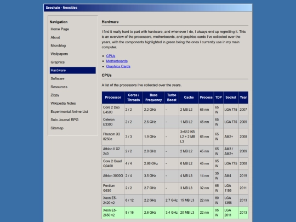
Task: Click the Hardware section heading
Action: (x=110, y=22)
